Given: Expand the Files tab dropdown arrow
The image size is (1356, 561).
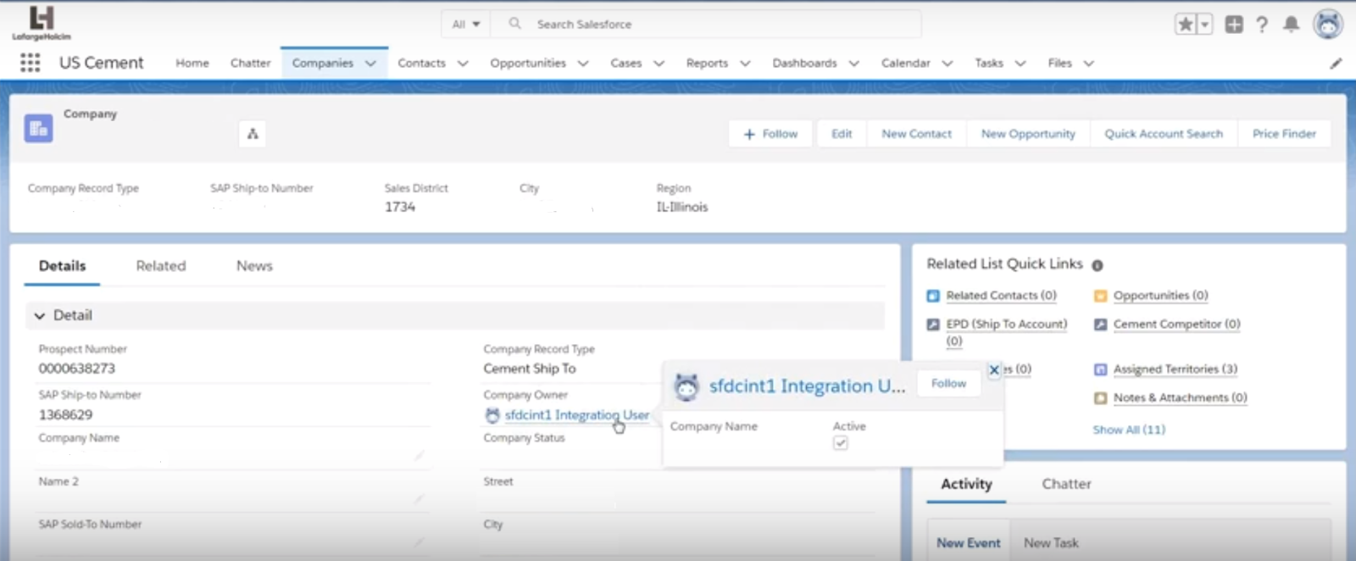Looking at the screenshot, I should 1089,64.
